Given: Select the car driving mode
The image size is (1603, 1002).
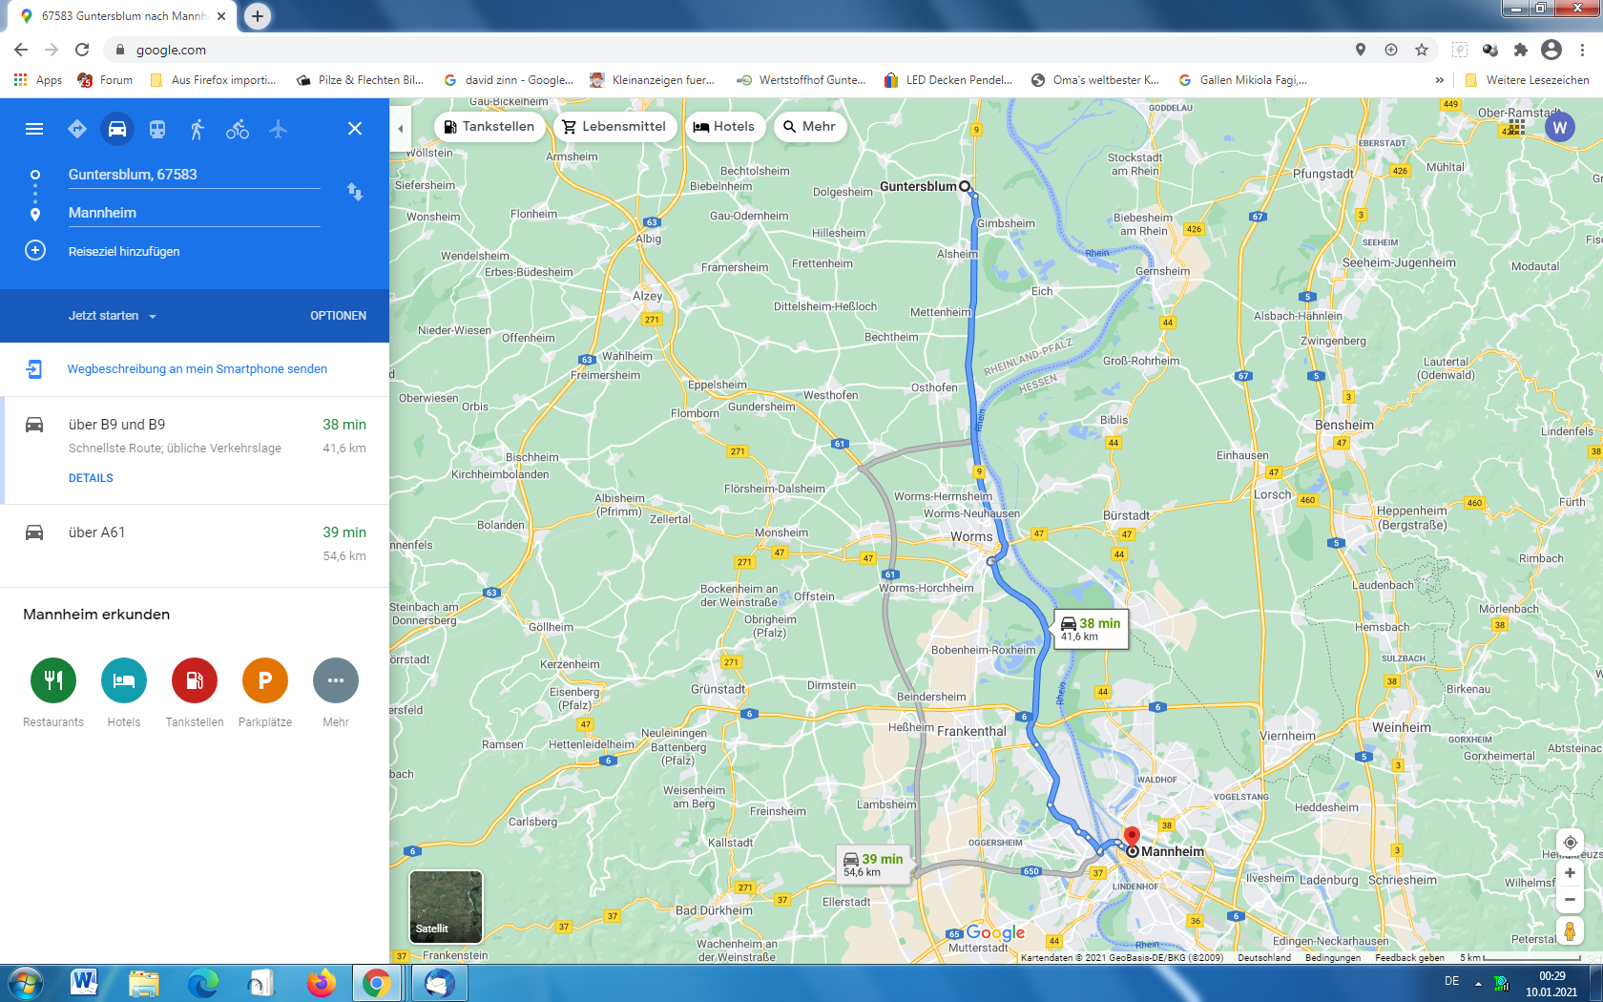Looking at the screenshot, I should (x=117, y=129).
